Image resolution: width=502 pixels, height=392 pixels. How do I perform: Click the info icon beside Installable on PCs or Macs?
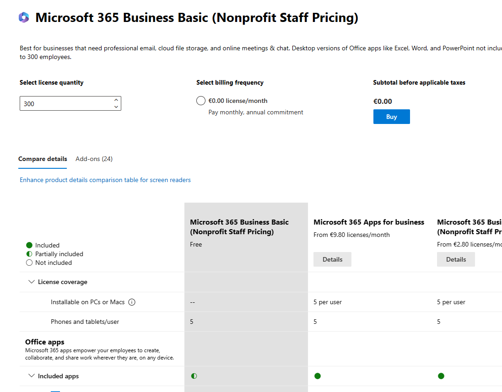click(x=132, y=302)
